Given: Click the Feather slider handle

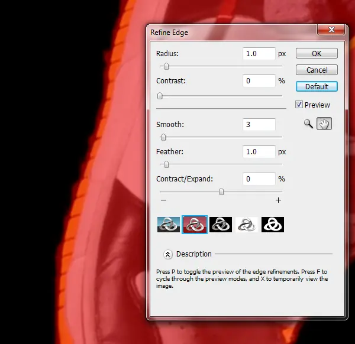Looking at the screenshot, I should [x=166, y=164].
